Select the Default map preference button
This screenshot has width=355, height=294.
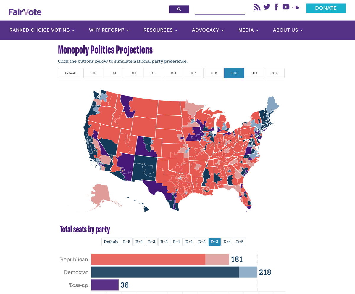[70, 73]
